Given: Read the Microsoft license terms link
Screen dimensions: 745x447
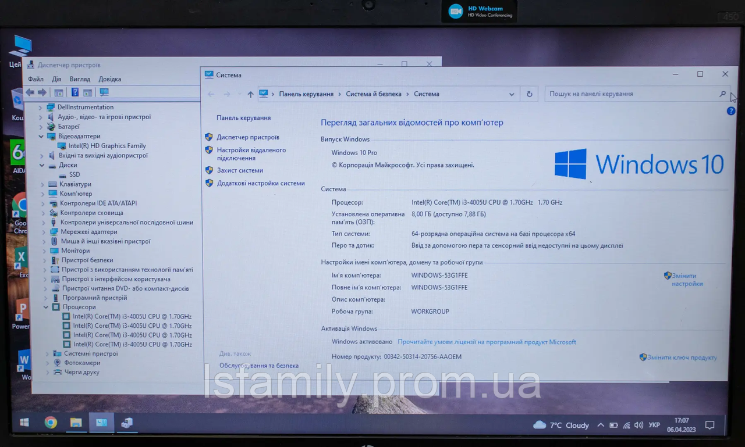Looking at the screenshot, I should (x=487, y=342).
